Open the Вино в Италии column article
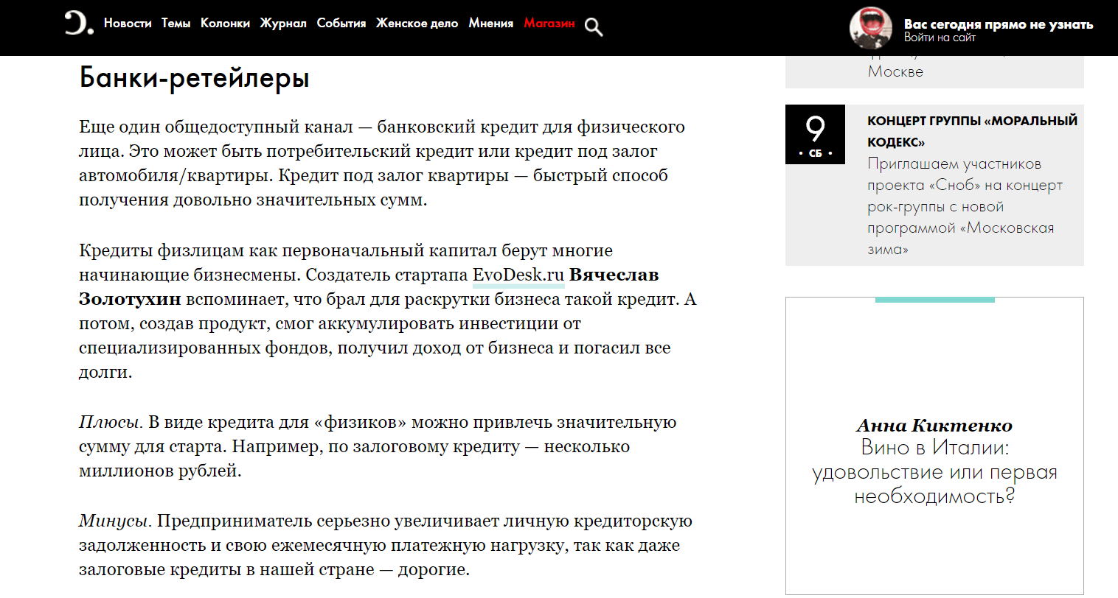This screenshot has width=1118, height=598. (934, 471)
